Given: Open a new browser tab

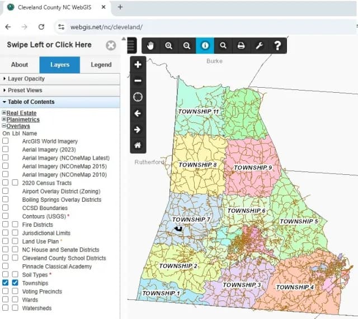Looking at the screenshot, I should click(x=120, y=7).
